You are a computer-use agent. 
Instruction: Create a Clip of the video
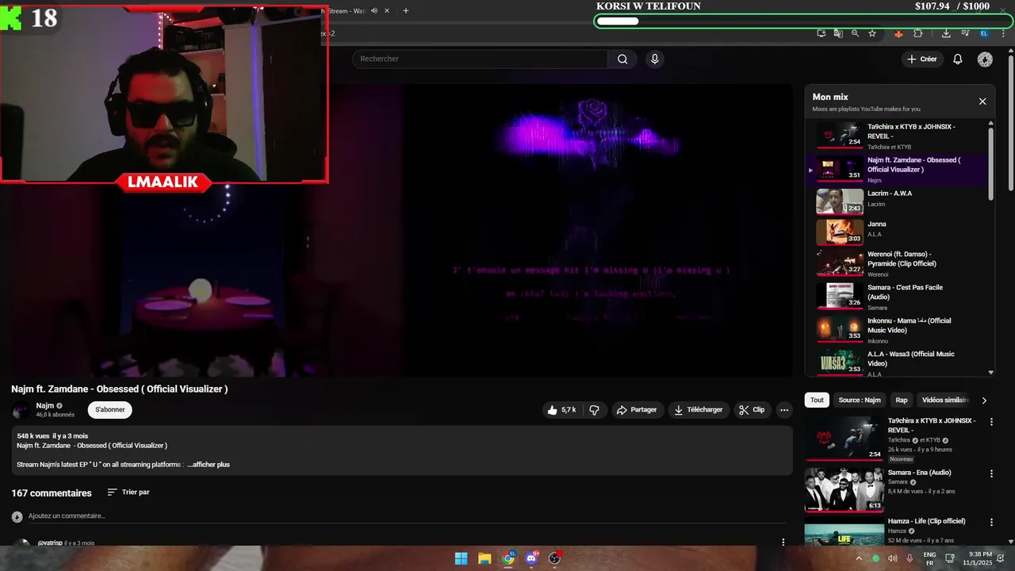point(752,410)
